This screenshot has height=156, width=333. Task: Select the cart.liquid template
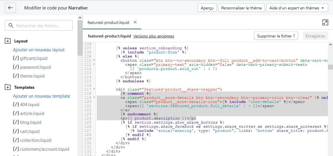[30, 132]
